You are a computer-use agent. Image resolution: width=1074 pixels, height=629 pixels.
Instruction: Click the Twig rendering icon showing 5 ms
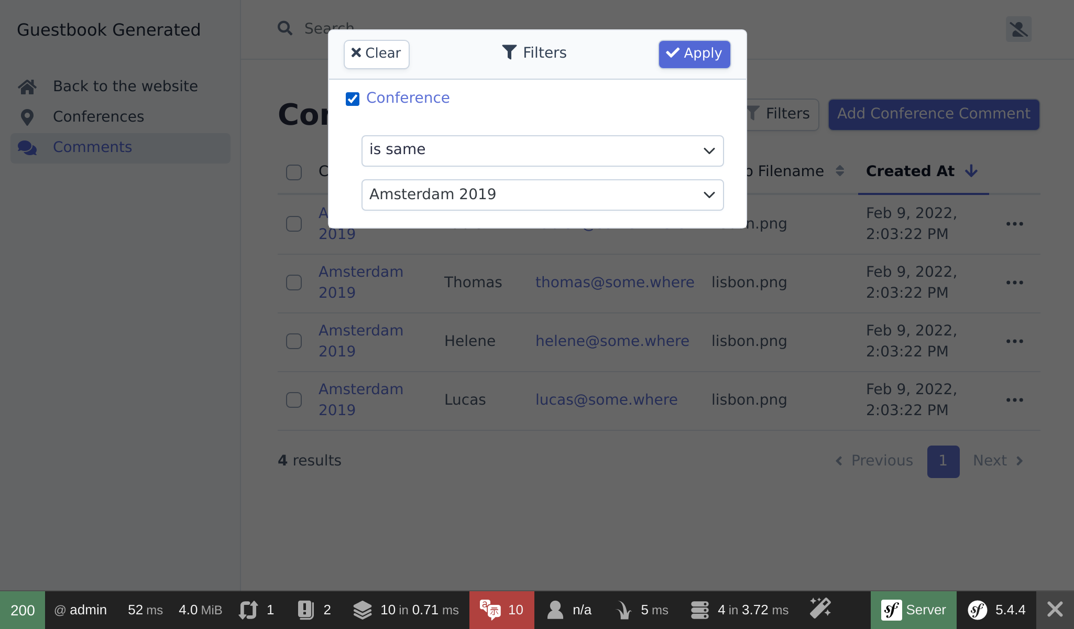[x=623, y=610]
